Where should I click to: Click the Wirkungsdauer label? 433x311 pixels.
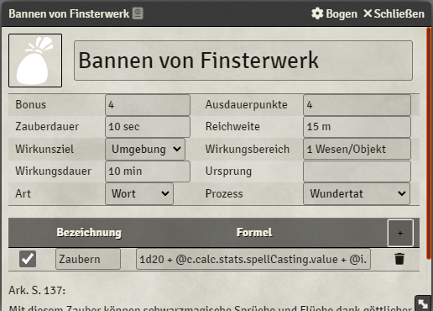[x=53, y=171]
